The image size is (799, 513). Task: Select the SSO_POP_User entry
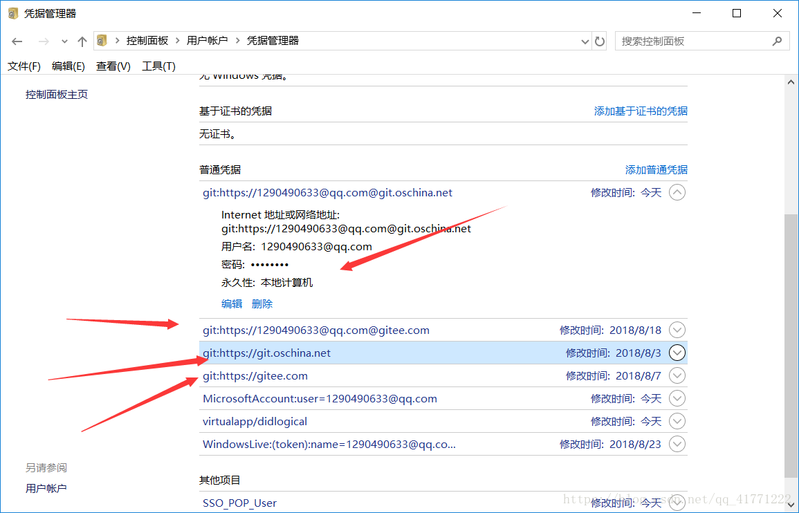(x=239, y=503)
